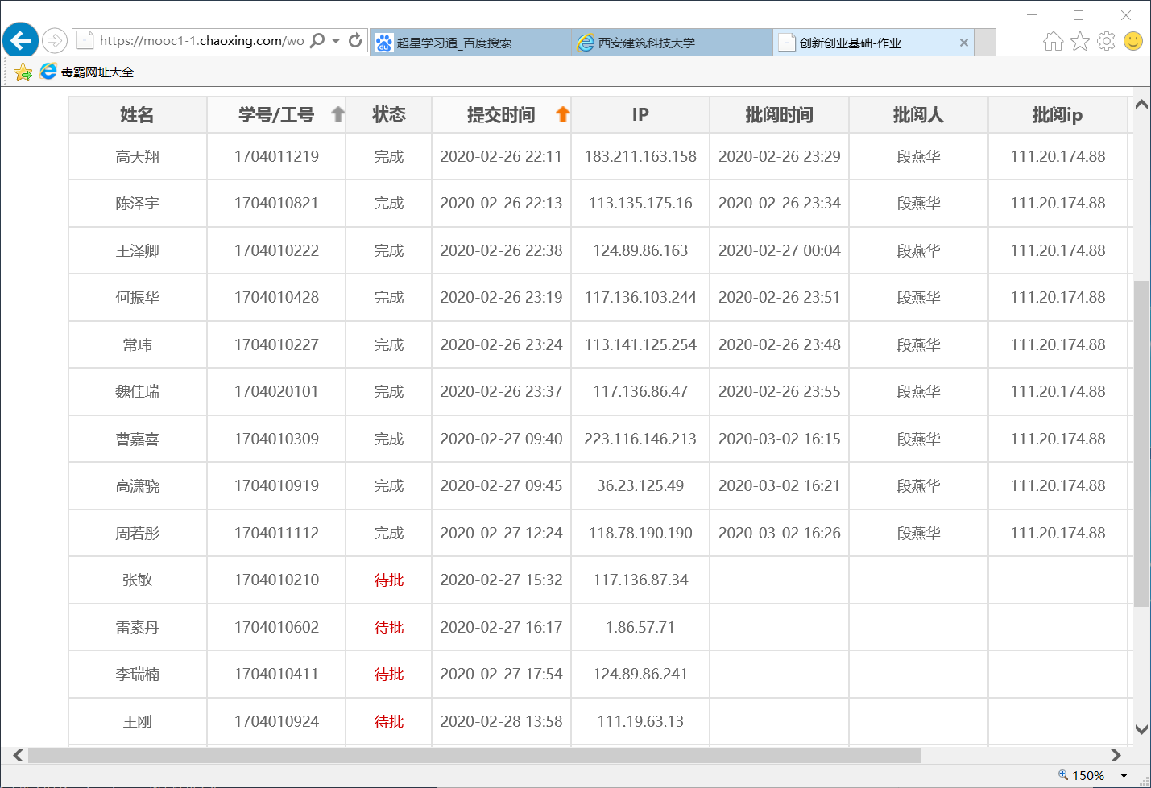Click the IP column header
1151x788 pixels.
(x=640, y=115)
